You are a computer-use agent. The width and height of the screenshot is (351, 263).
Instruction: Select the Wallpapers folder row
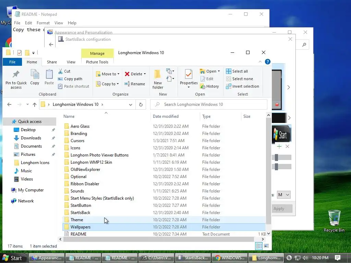pyautogui.click(x=164, y=227)
